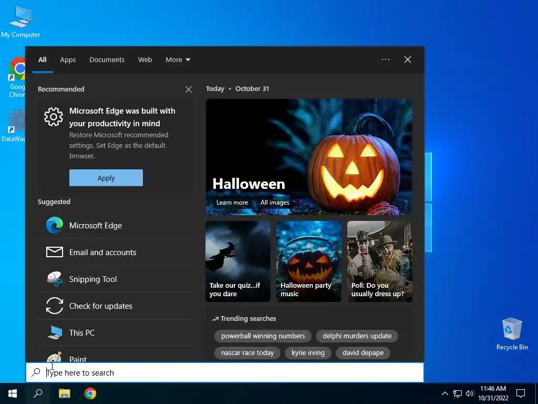Expand the More dropdown
538x404 pixels.
[x=178, y=60]
